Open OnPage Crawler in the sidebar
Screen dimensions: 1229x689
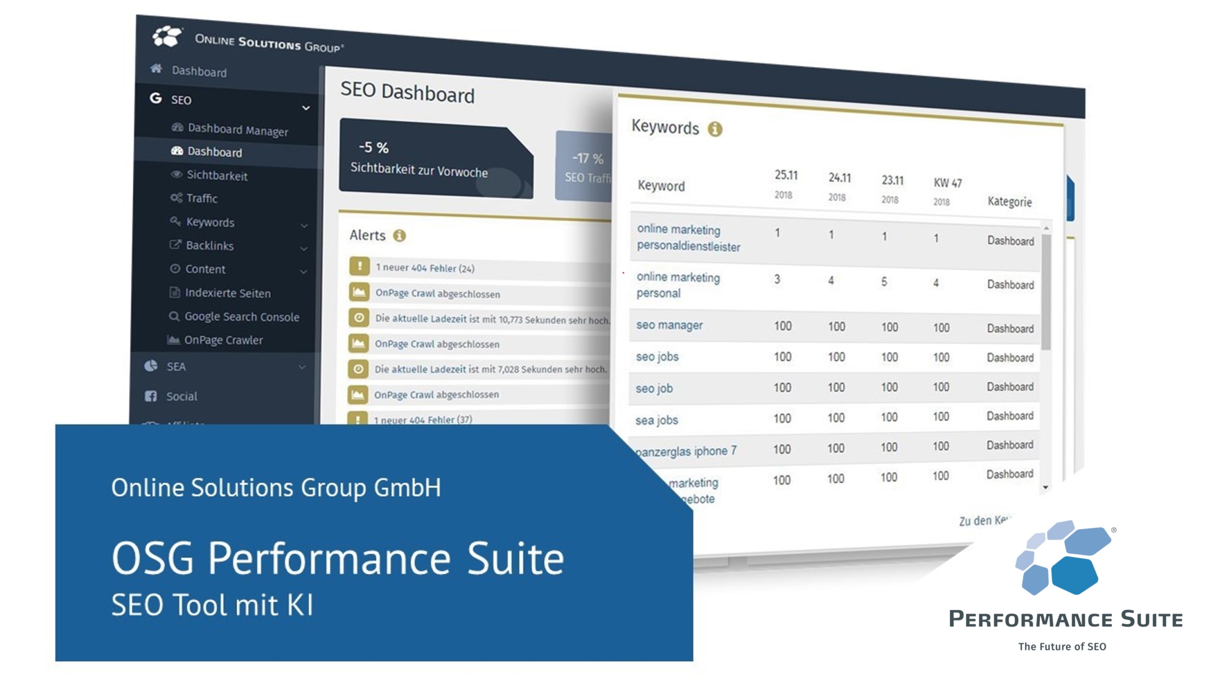point(223,340)
